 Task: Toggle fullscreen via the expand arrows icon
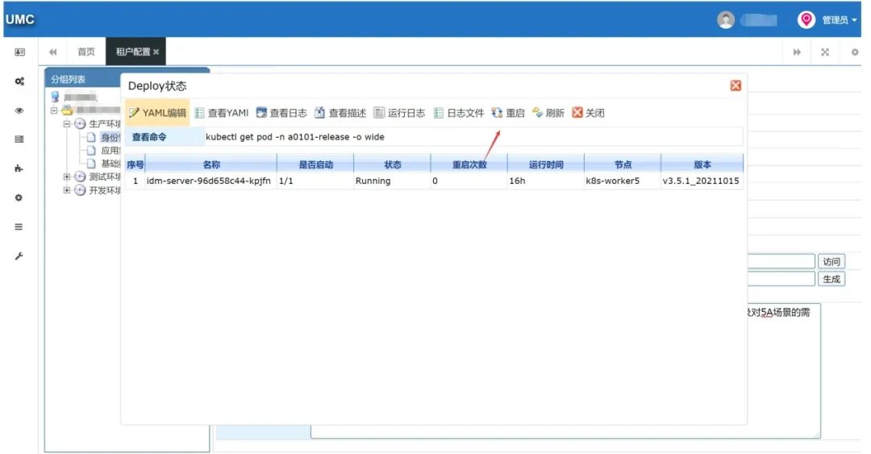[x=826, y=52]
